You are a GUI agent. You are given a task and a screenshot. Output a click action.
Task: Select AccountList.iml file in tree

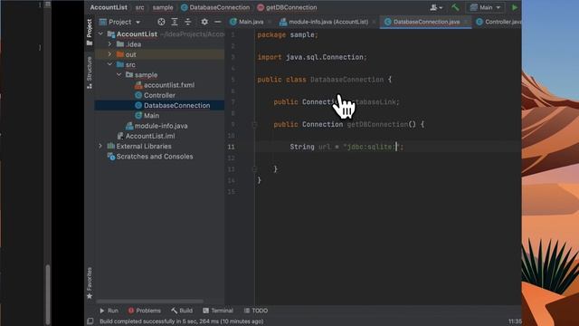tap(146, 136)
